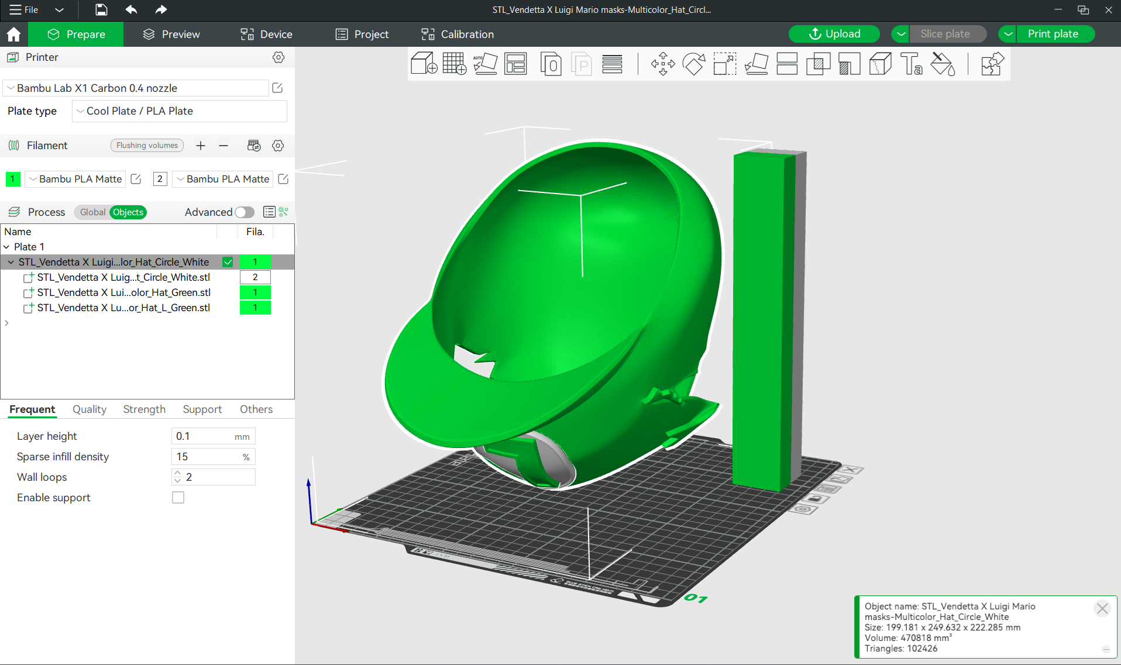Click the Print plate button
The width and height of the screenshot is (1121, 665).
1053,34
